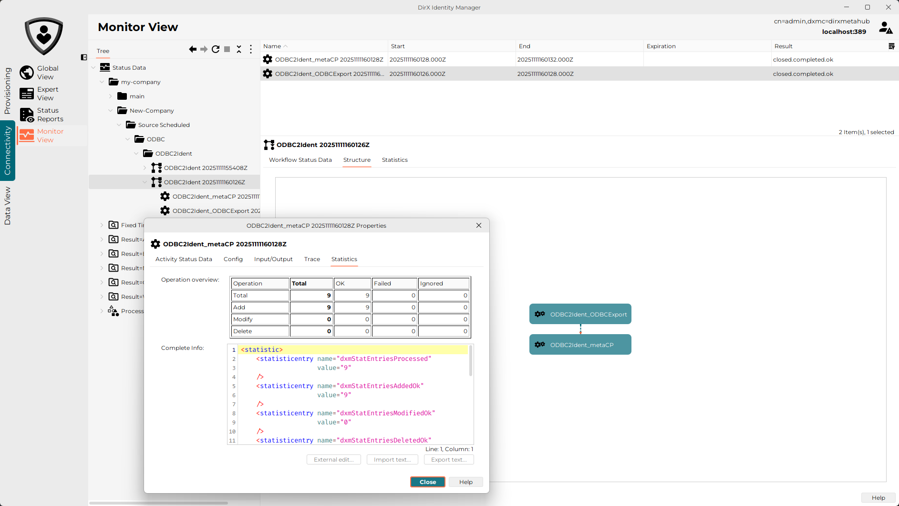Click the tree back arrow
The image size is (899, 506).
(193, 49)
